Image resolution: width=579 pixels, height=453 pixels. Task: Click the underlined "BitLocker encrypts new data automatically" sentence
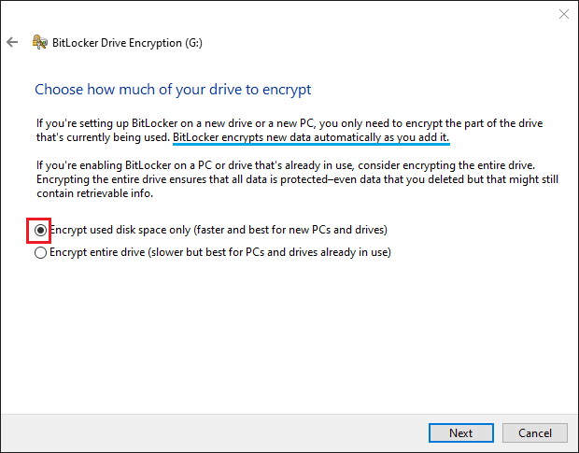(x=311, y=137)
